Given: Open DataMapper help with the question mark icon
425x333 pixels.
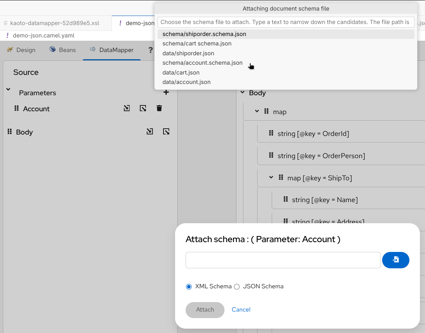Looking at the screenshot, I should pyautogui.click(x=151, y=50).
